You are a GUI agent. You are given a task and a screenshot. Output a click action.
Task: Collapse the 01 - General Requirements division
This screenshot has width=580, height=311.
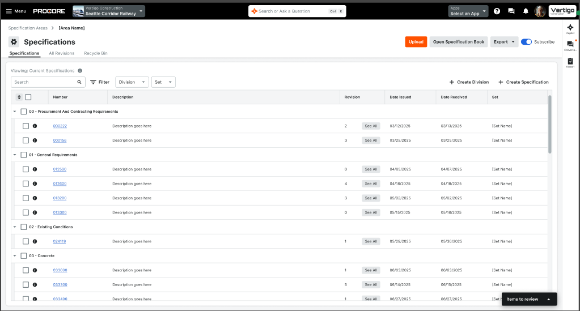(x=15, y=155)
